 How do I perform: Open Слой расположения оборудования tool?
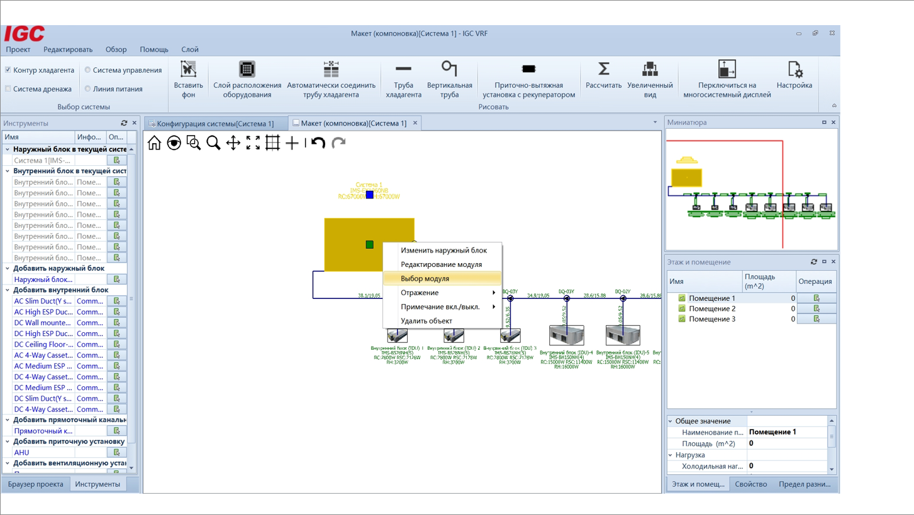click(247, 69)
